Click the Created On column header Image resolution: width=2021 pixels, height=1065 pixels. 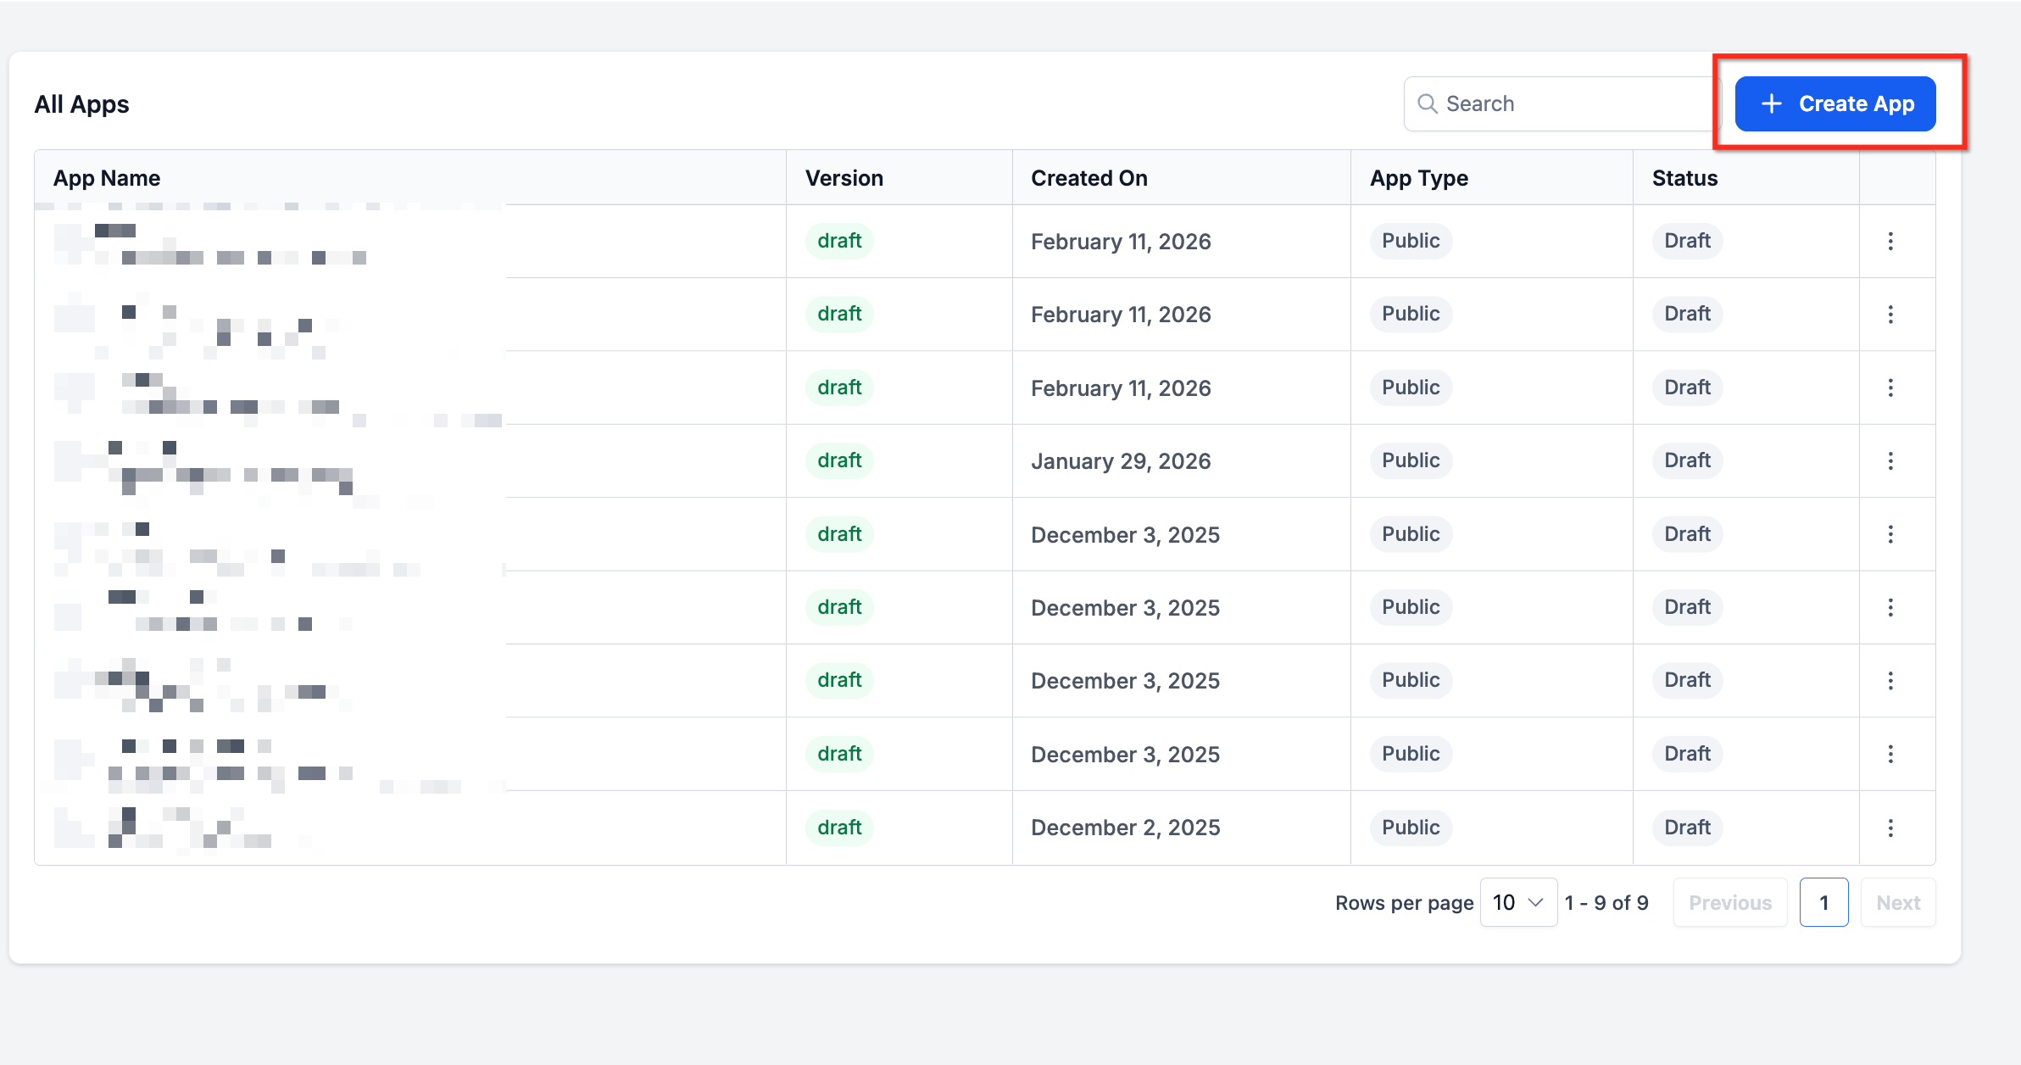click(x=1088, y=178)
